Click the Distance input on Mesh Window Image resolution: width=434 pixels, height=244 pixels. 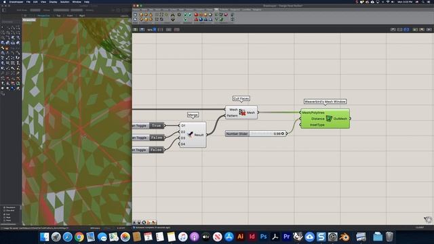click(318, 119)
